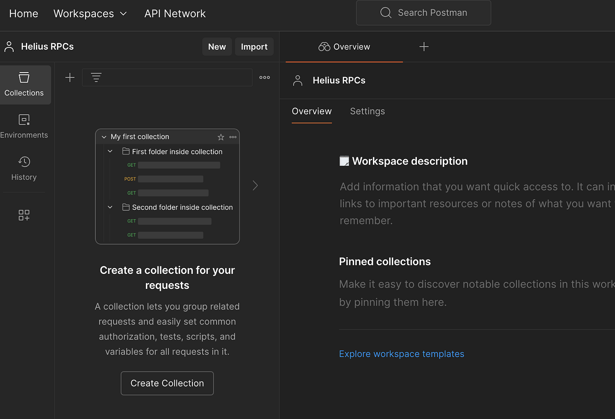Click the Helius RPCs workspace name in sidebar

tap(47, 47)
